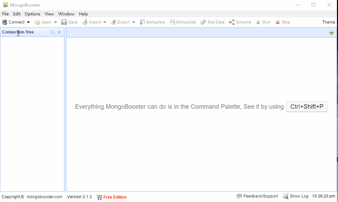Click the Save disk icon
Viewport: 338px width, 202px height.
[64, 22]
